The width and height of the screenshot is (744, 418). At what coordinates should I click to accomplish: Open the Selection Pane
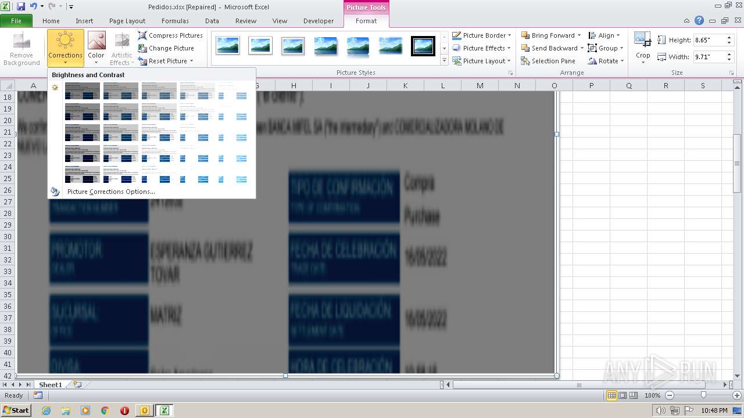[548, 61]
